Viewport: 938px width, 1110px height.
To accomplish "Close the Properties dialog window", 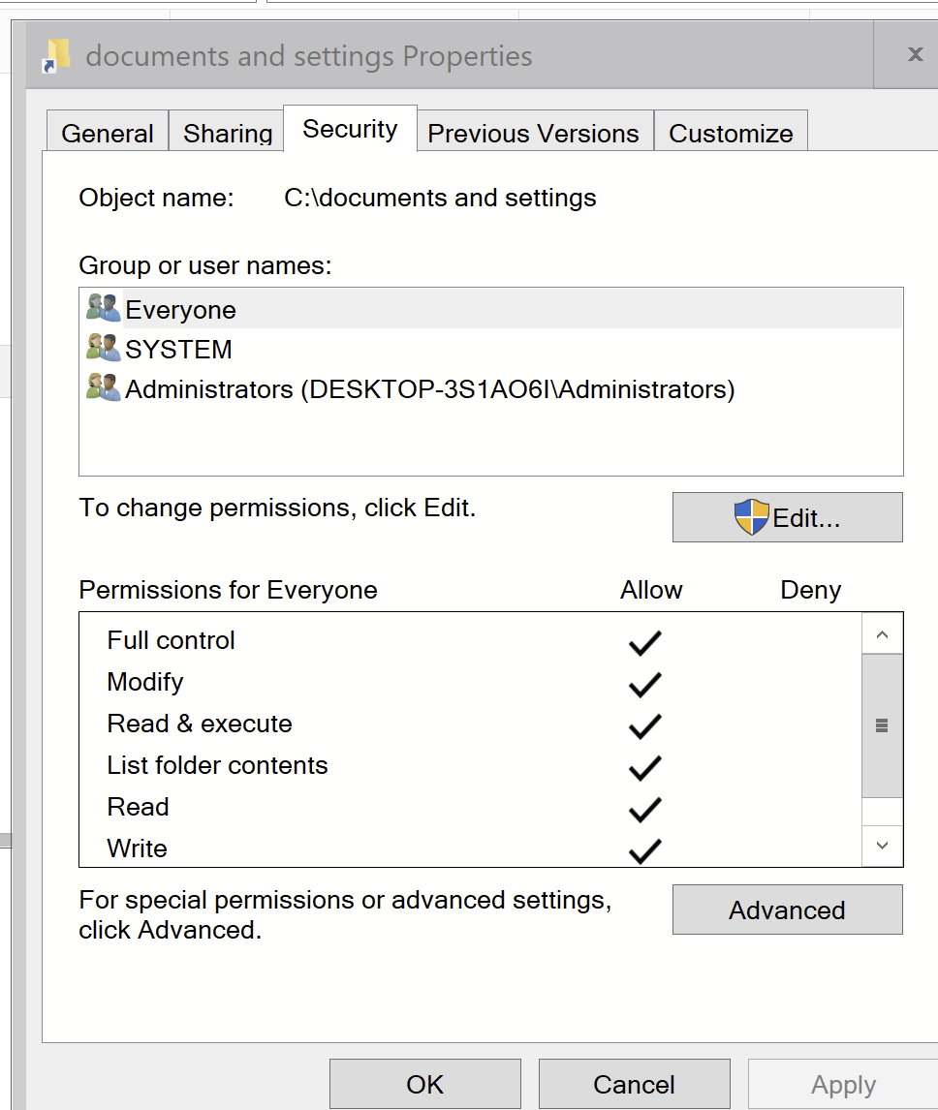I will pos(915,54).
